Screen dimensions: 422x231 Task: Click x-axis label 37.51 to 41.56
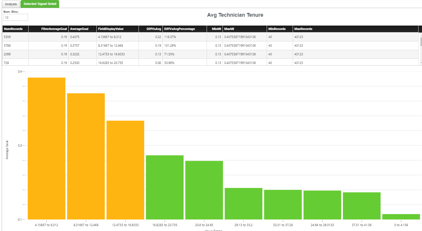click(362, 225)
